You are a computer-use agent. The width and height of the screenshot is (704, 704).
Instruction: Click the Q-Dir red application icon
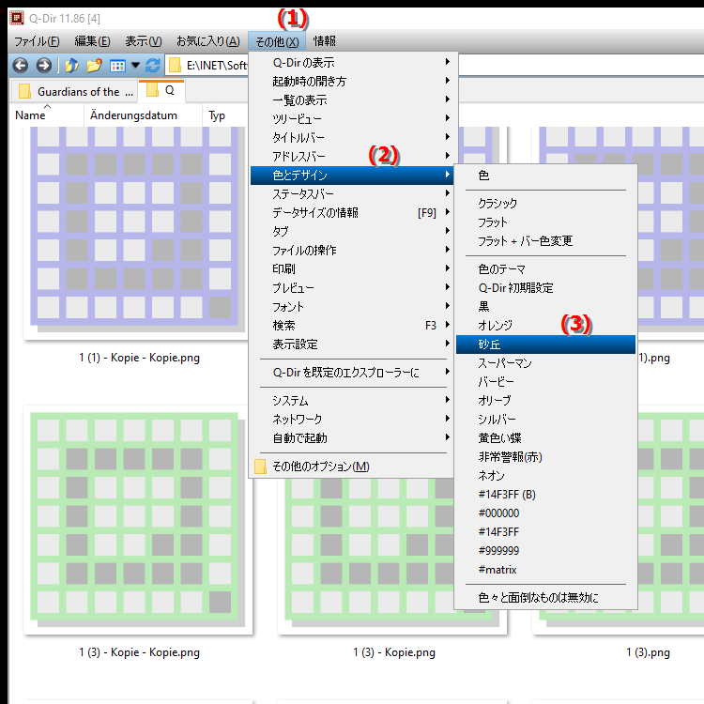(17, 18)
